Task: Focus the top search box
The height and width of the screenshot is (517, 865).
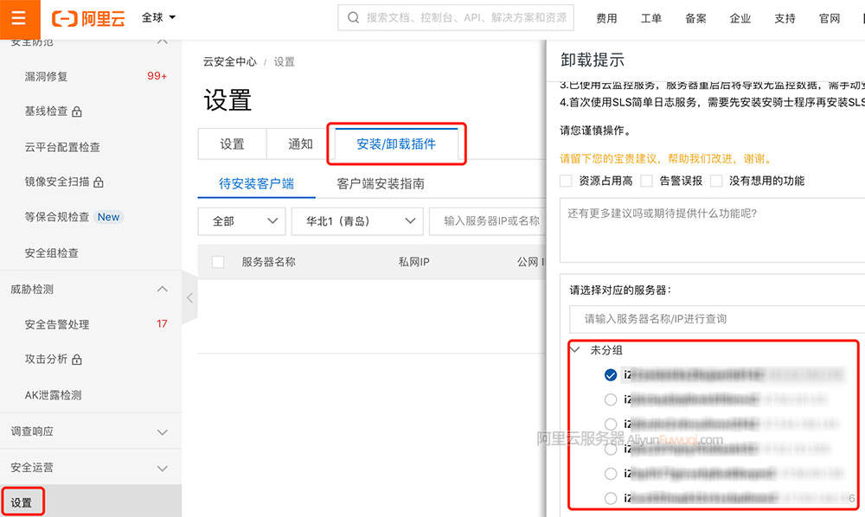Action: (x=456, y=17)
